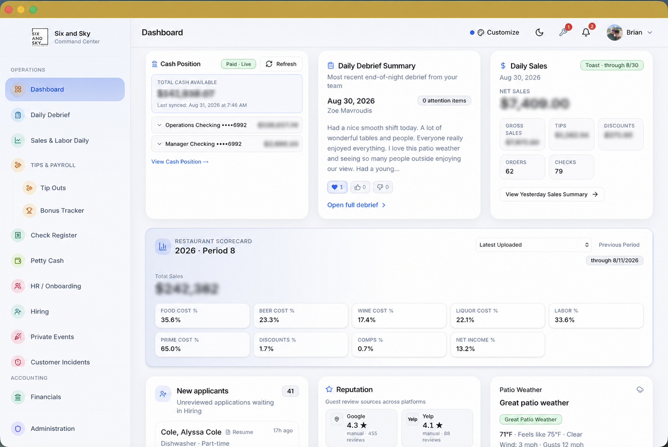Expand the Manager Checking account row
This screenshot has height=447, width=668.
tap(227, 144)
